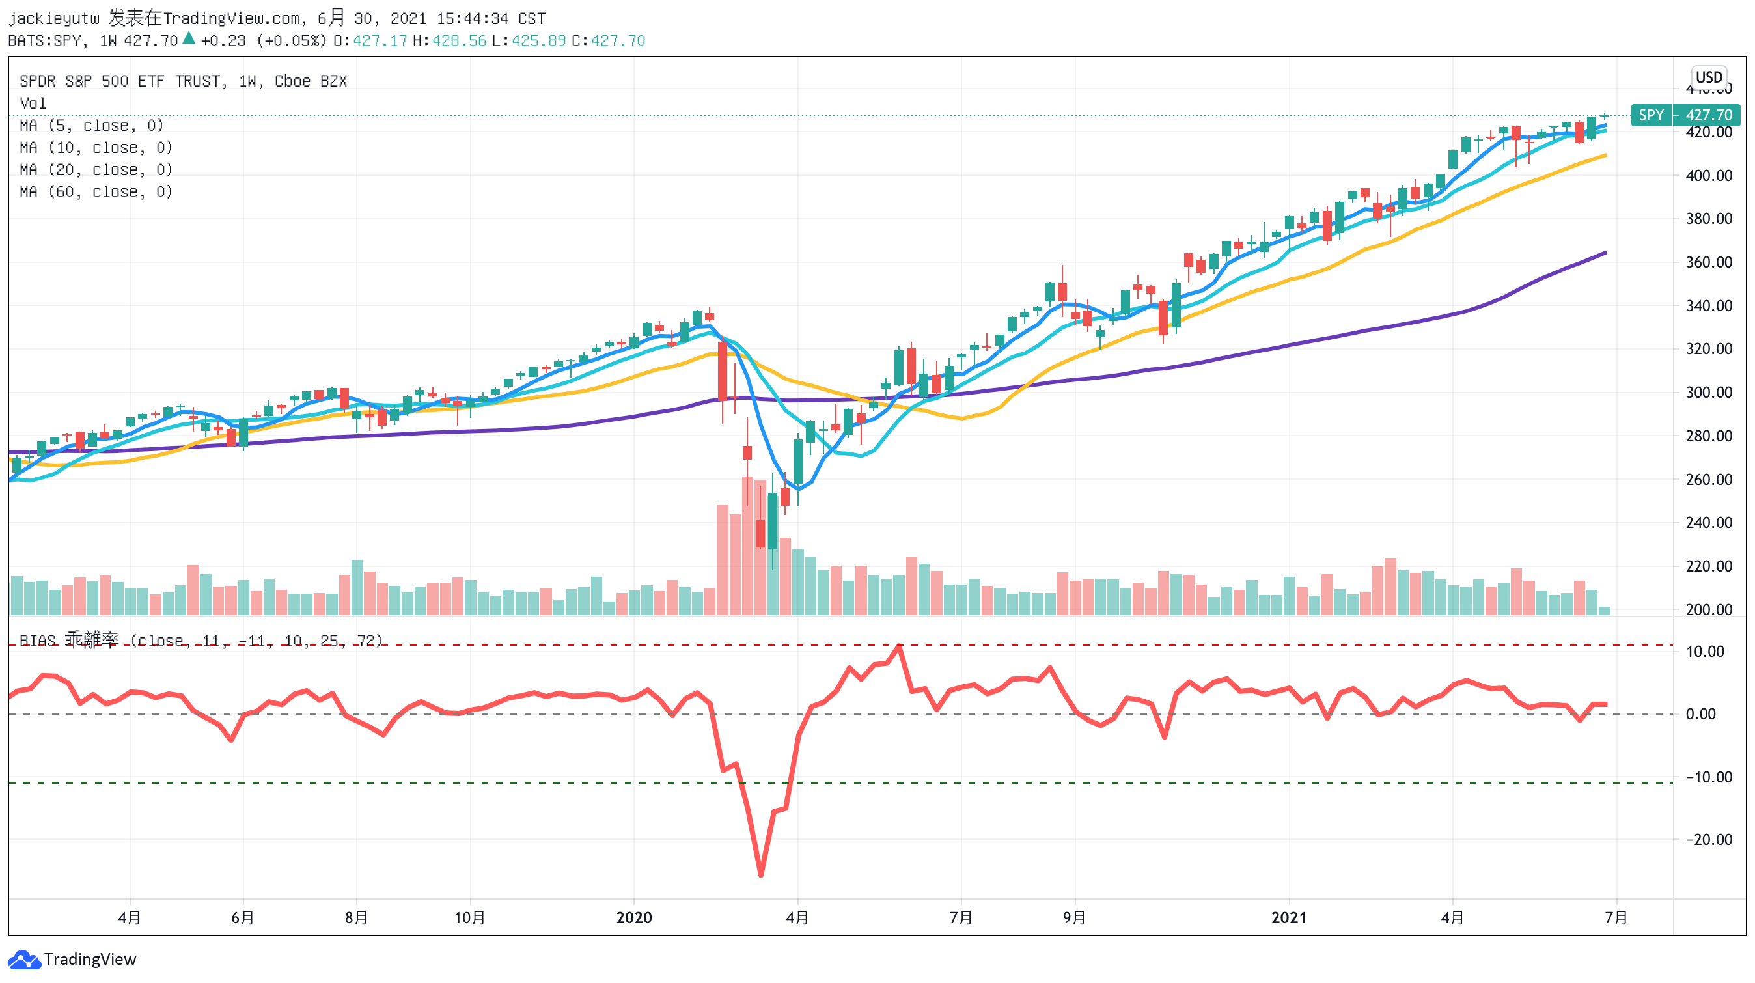The image size is (1755, 983).
Task: Click the 2021 year marker on time axis
Action: click(1288, 918)
